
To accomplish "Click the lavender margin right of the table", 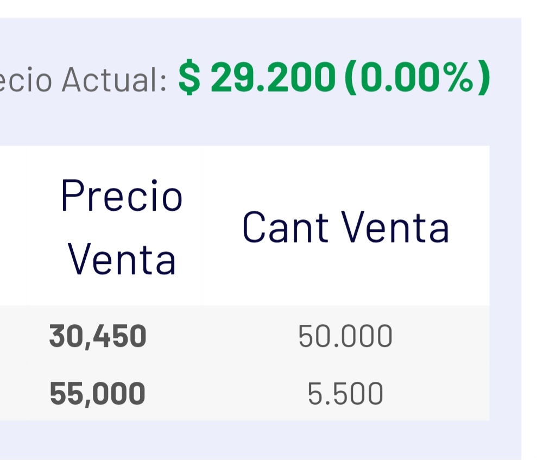I will pyautogui.click(x=505, y=272).
